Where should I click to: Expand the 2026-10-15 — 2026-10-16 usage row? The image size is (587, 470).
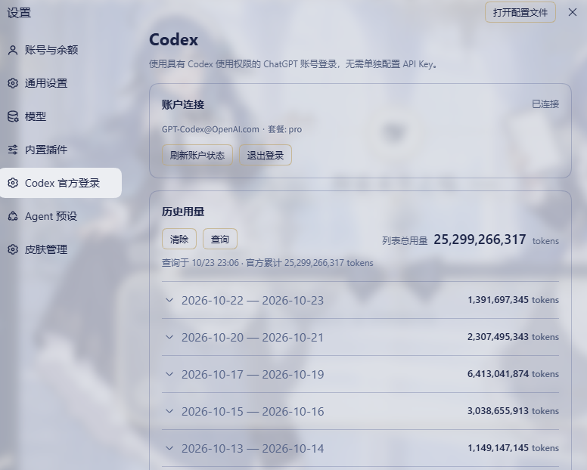click(x=360, y=411)
